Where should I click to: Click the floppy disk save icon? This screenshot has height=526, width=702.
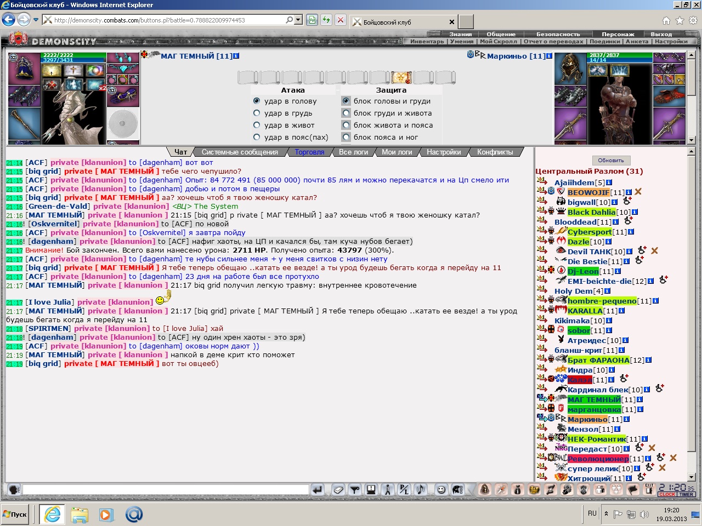[x=371, y=490]
